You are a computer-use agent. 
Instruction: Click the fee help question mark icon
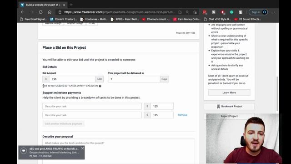pos(100,86)
